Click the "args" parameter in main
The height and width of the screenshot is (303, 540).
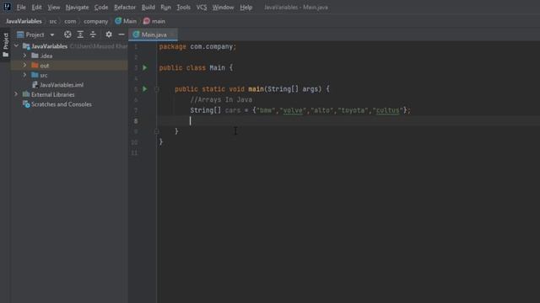click(x=310, y=89)
